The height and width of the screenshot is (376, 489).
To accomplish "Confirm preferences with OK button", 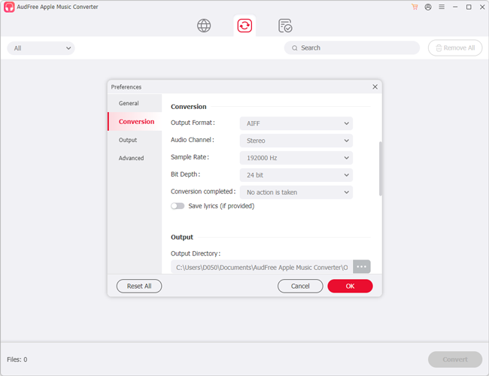I will pos(350,287).
